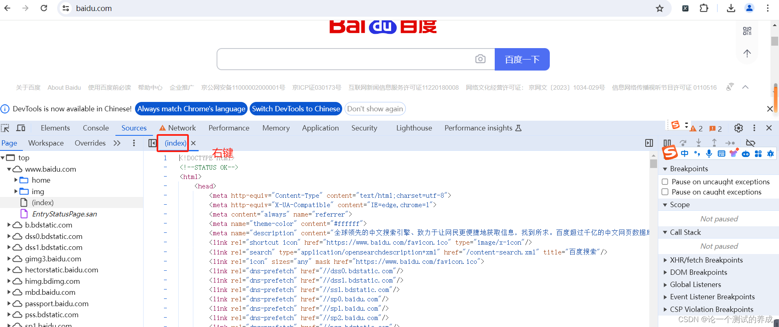Click the orange issues count badge
The image size is (779, 327).
(716, 128)
